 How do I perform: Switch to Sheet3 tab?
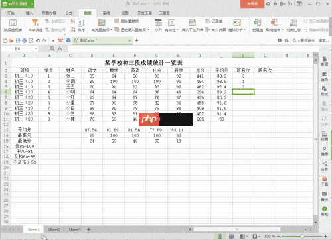[74, 229]
